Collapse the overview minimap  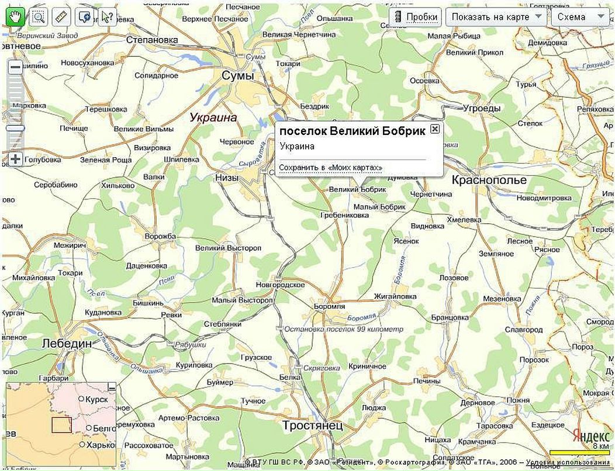click(x=112, y=386)
